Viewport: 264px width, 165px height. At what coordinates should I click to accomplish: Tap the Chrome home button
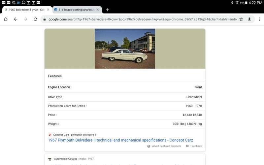(6, 19)
